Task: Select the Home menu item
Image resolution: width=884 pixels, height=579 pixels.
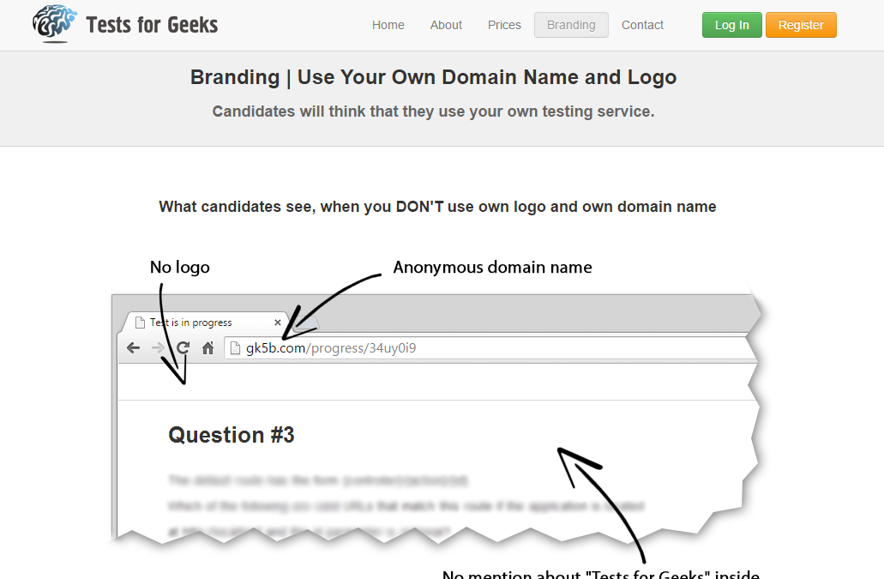Action: click(x=388, y=25)
